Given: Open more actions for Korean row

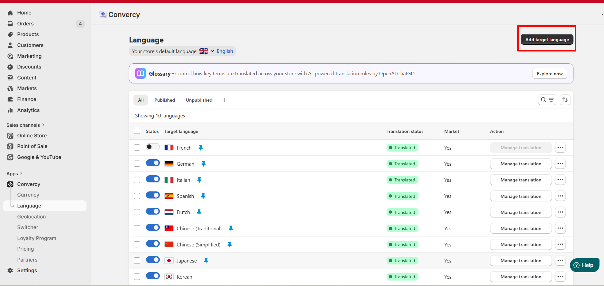Looking at the screenshot, I should 560,277.
